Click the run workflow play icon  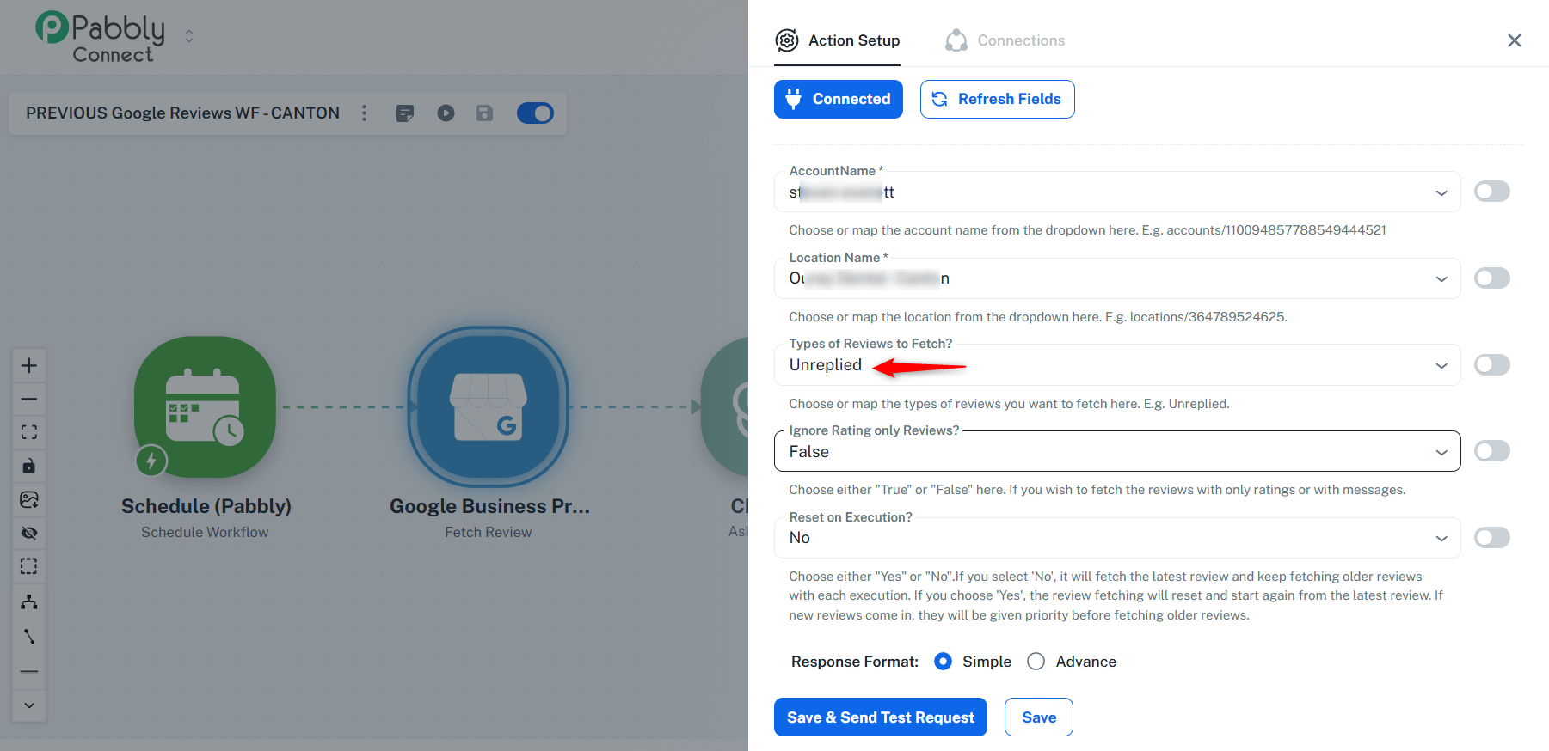pyautogui.click(x=446, y=113)
